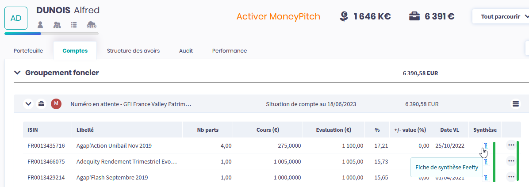Open the hamburger menu for GFI account

pos(515,104)
